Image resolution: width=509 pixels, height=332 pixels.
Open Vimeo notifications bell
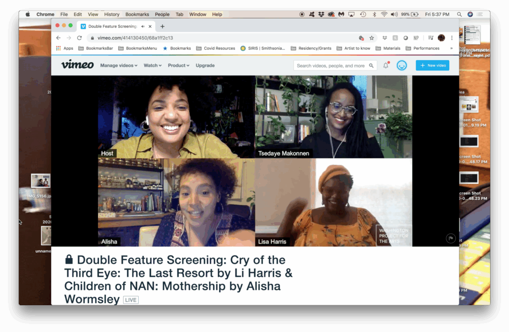click(386, 66)
